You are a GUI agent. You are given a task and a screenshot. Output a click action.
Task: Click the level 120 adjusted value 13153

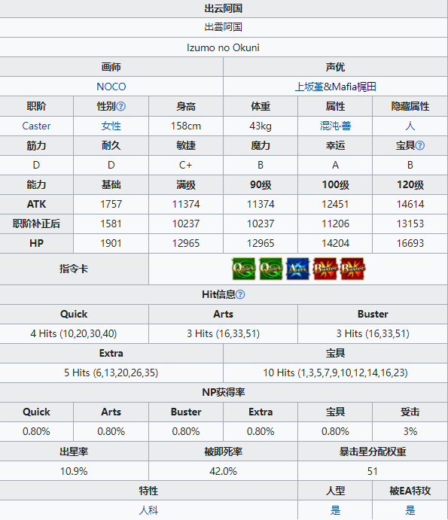410,224
